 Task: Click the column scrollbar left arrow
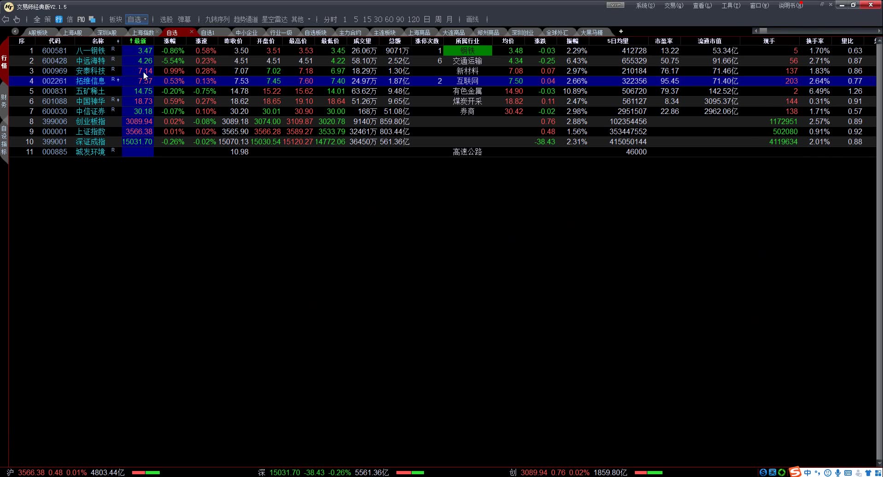[755, 31]
